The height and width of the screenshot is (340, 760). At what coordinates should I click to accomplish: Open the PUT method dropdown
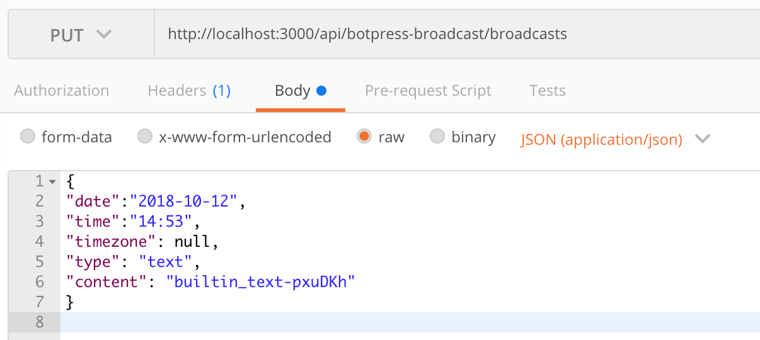81,34
